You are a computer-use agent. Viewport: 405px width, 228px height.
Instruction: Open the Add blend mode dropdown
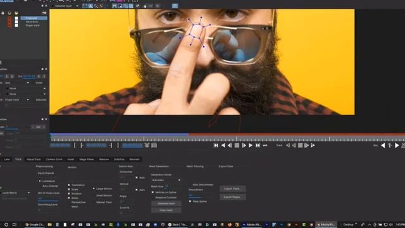(x=17, y=83)
